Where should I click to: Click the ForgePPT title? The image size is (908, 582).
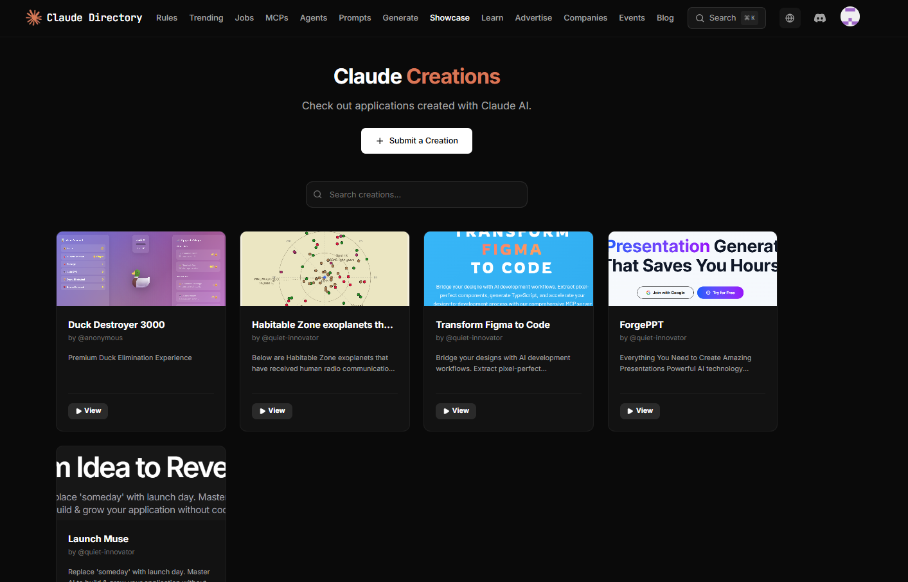click(x=641, y=325)
